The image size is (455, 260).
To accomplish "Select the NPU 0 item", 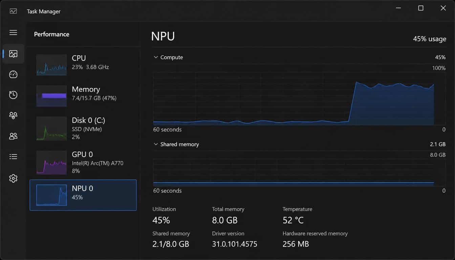I will click(x=83, y=195).
